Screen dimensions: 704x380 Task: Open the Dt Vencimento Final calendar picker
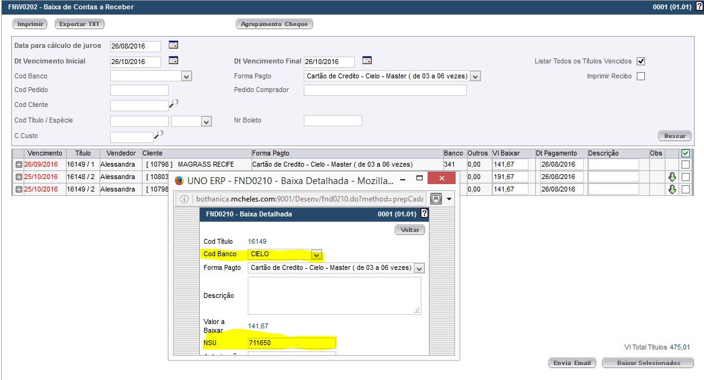point(367,61)
